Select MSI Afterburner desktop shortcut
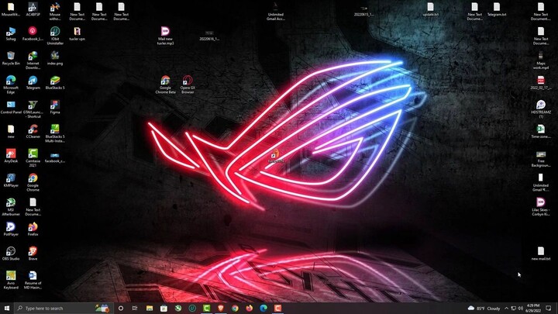Screen dimensions: 558x314 pos(11,207)
